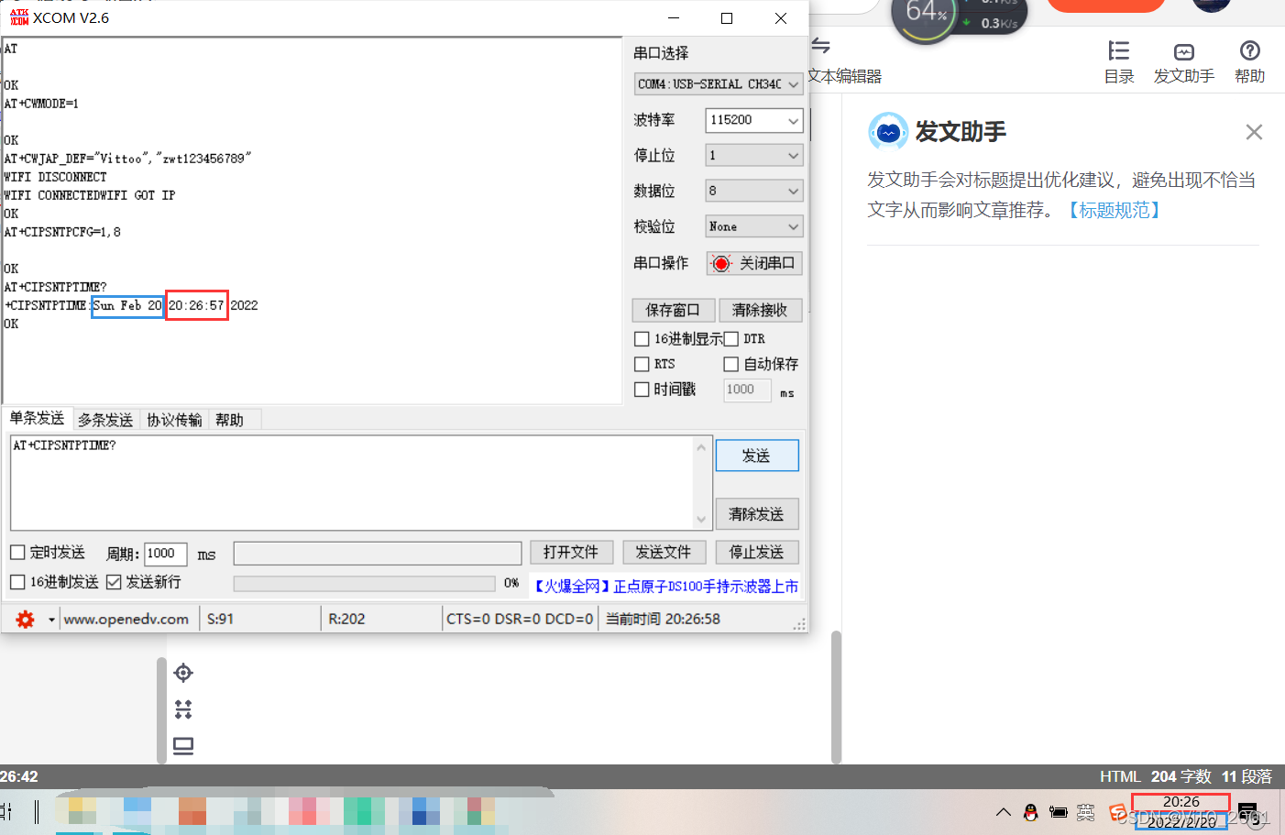Click the XCOM app icon in title bar
The height and width of the screenshot is (835, 1285).
coord(19,17)
